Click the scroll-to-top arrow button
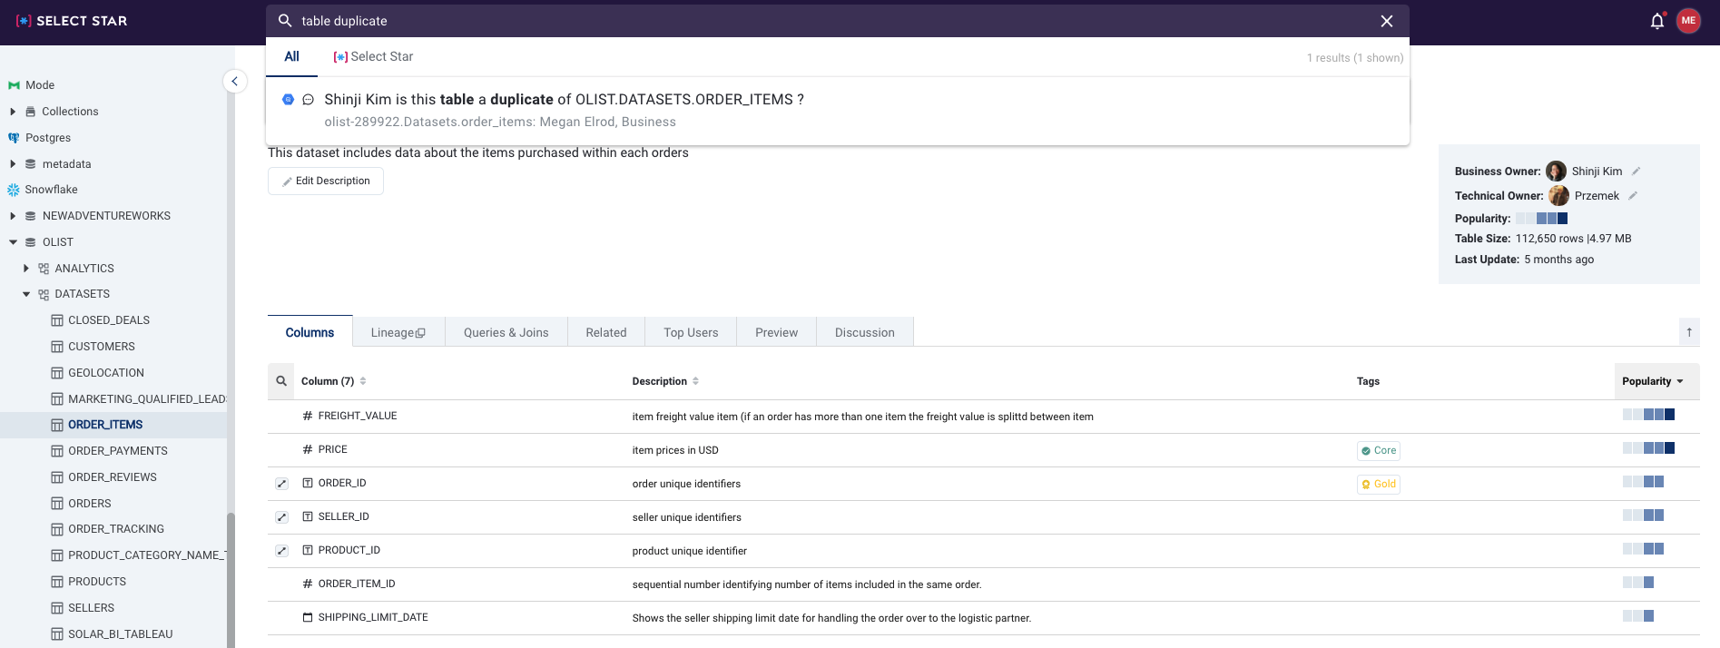The height and width of the screenshot is (648, 1720). (1688, 332)
